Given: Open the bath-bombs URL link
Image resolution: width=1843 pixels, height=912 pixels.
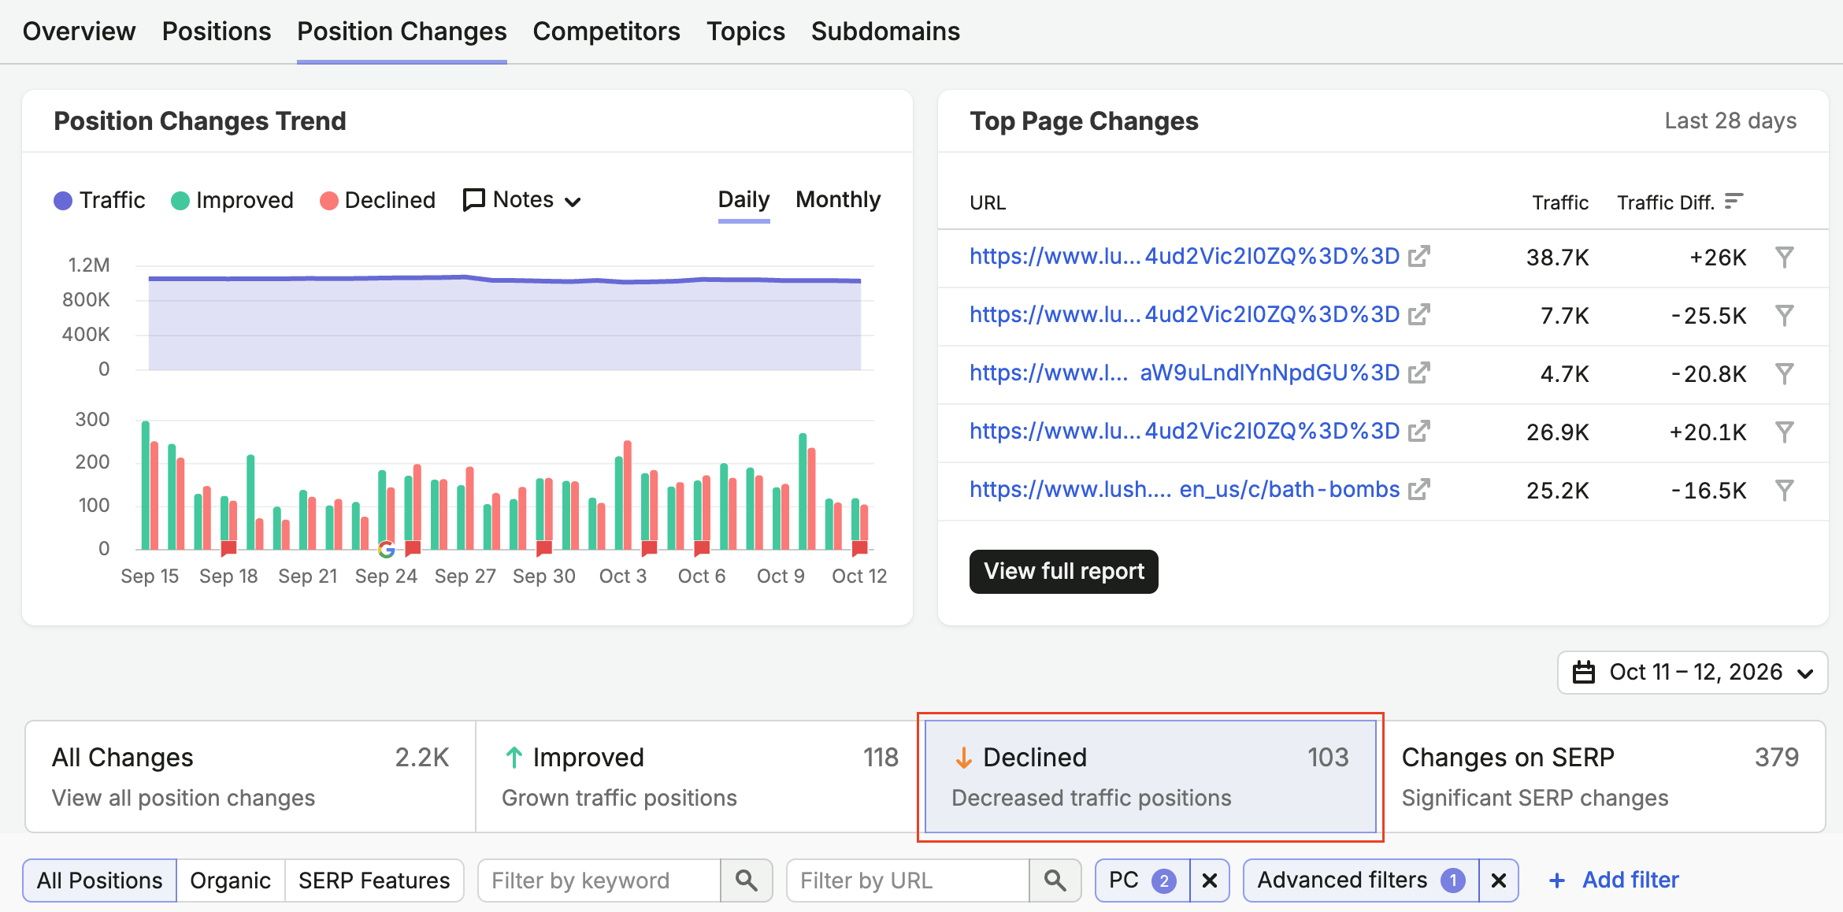Looking at the screenshot, I should pos(1185,490).
